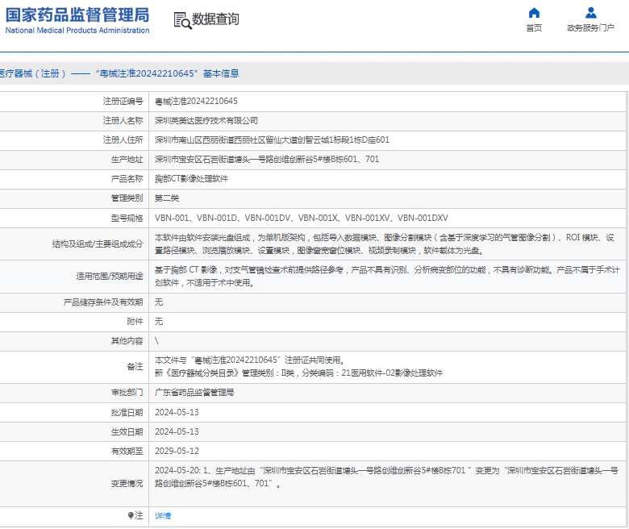Click the bullet icon next to 注
This screenshot has width=629, height=529.
coord(131,515)
